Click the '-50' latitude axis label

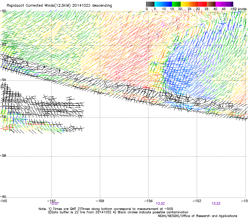pyautogui.click(x=3, y=11)
